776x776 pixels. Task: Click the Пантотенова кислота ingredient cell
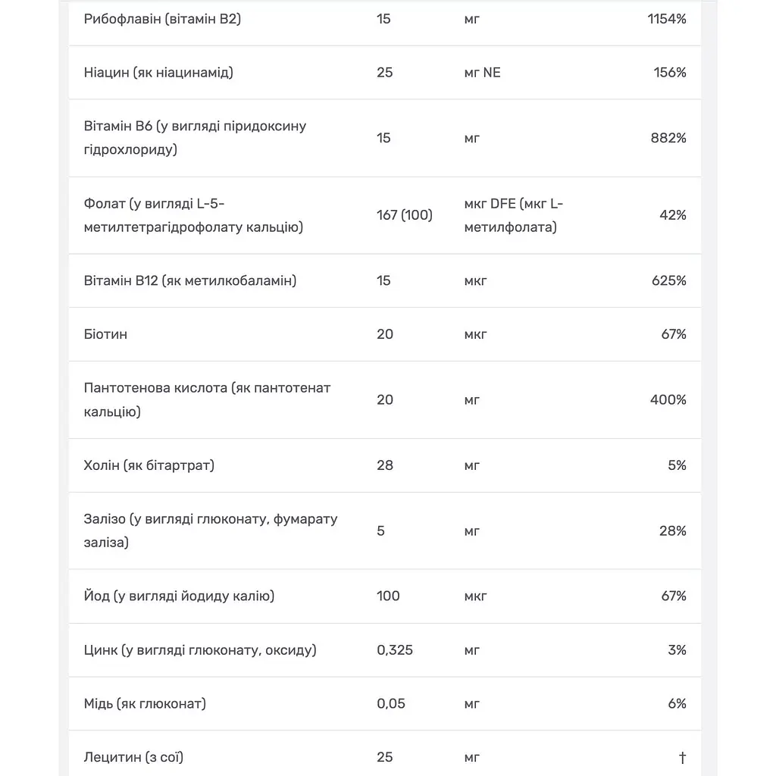(207, 399)
